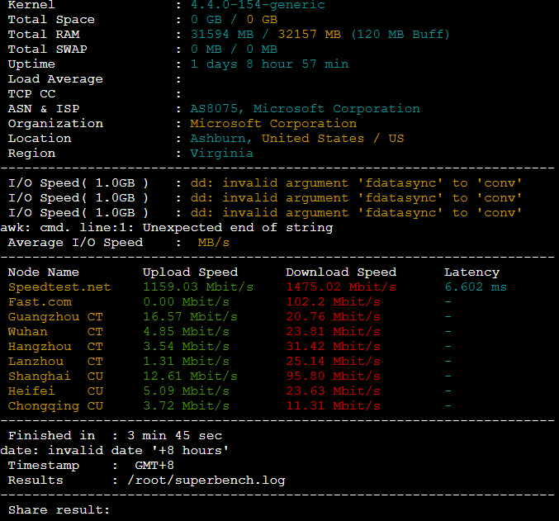Image resolution: width=559 pixels, height=521 pixels.
Task: Click Shanghai upload '12.61 Mbit/s'
Action: (191, 377)
